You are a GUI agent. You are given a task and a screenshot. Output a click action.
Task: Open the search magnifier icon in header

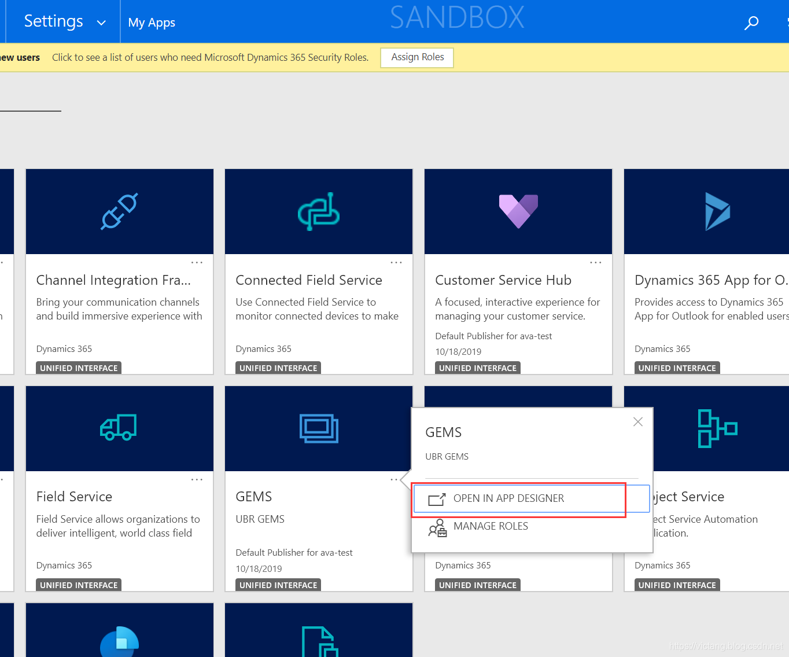pyautogui.click(x=751, y=23)
